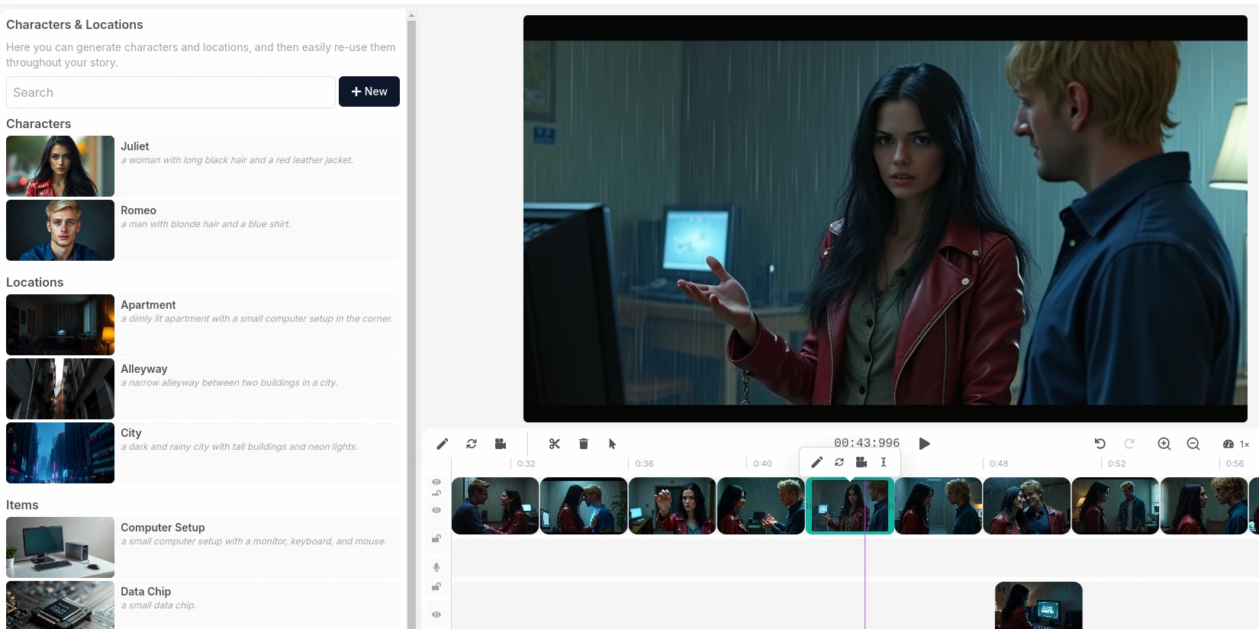Open the 1x playback speed selector
Image resolution: width=1259 pixels, height=629 pixels.
click(1235, 444)
